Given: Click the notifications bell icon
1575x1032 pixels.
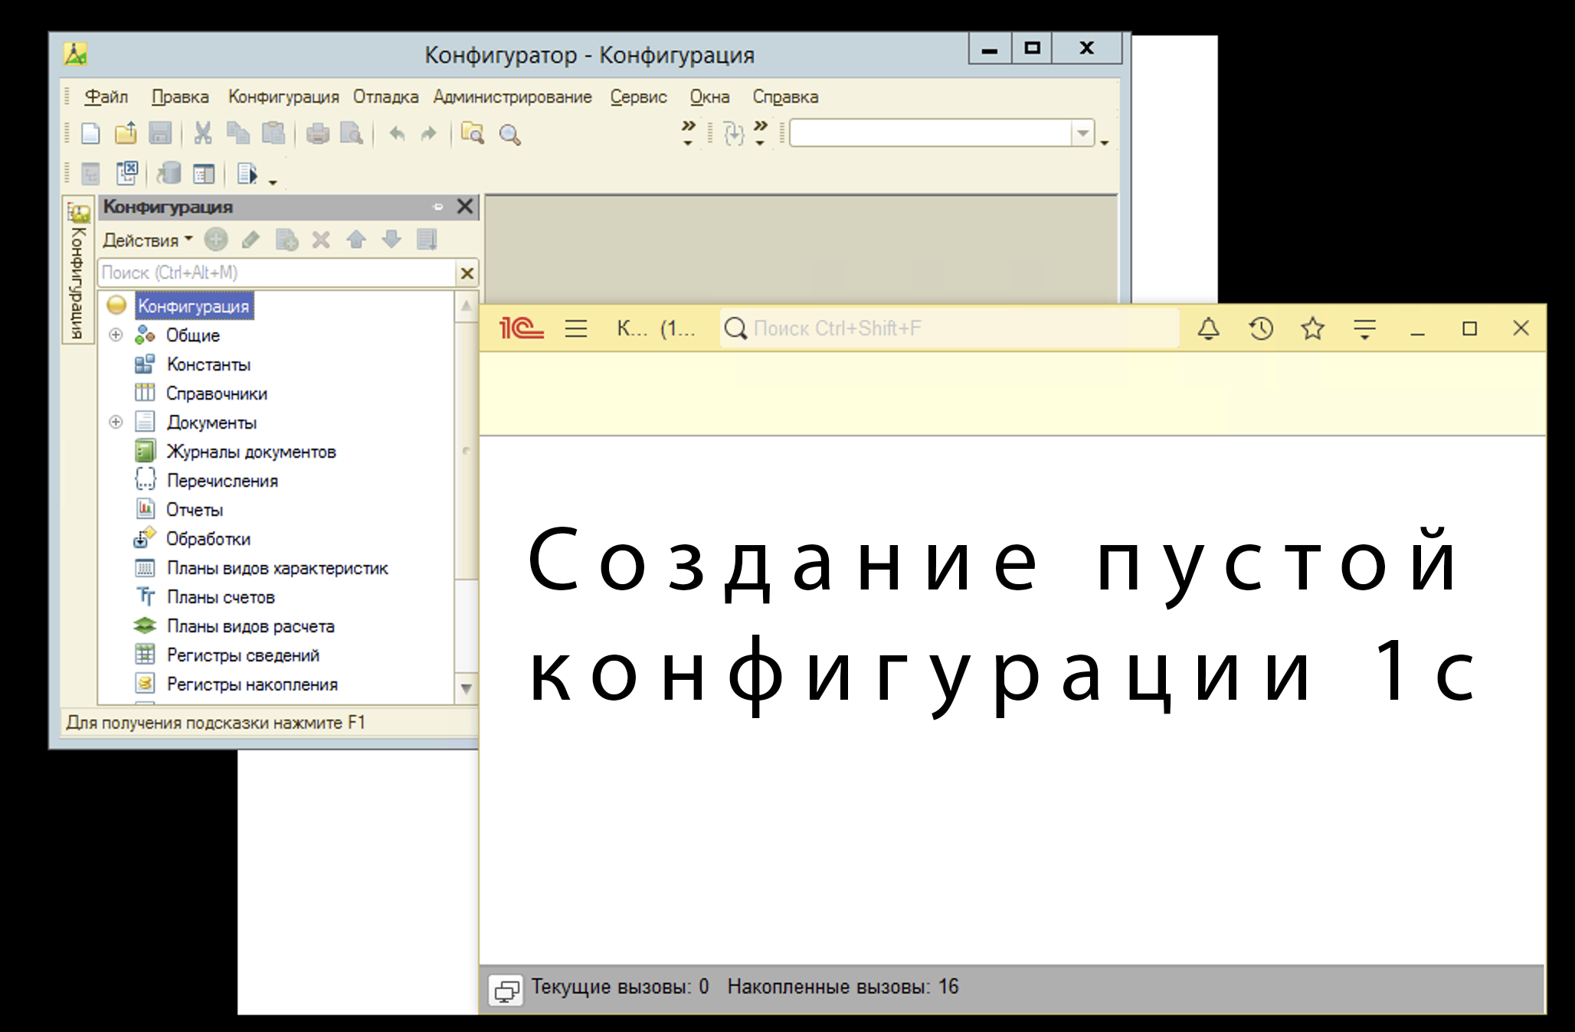Looking at the screenshot, I should pos(1208,328).
